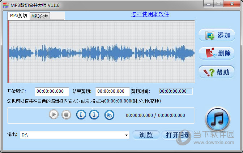The image size is (243, 153).
Task: Click the 开始剪切 start time field
Action: [x=52, y=91]
